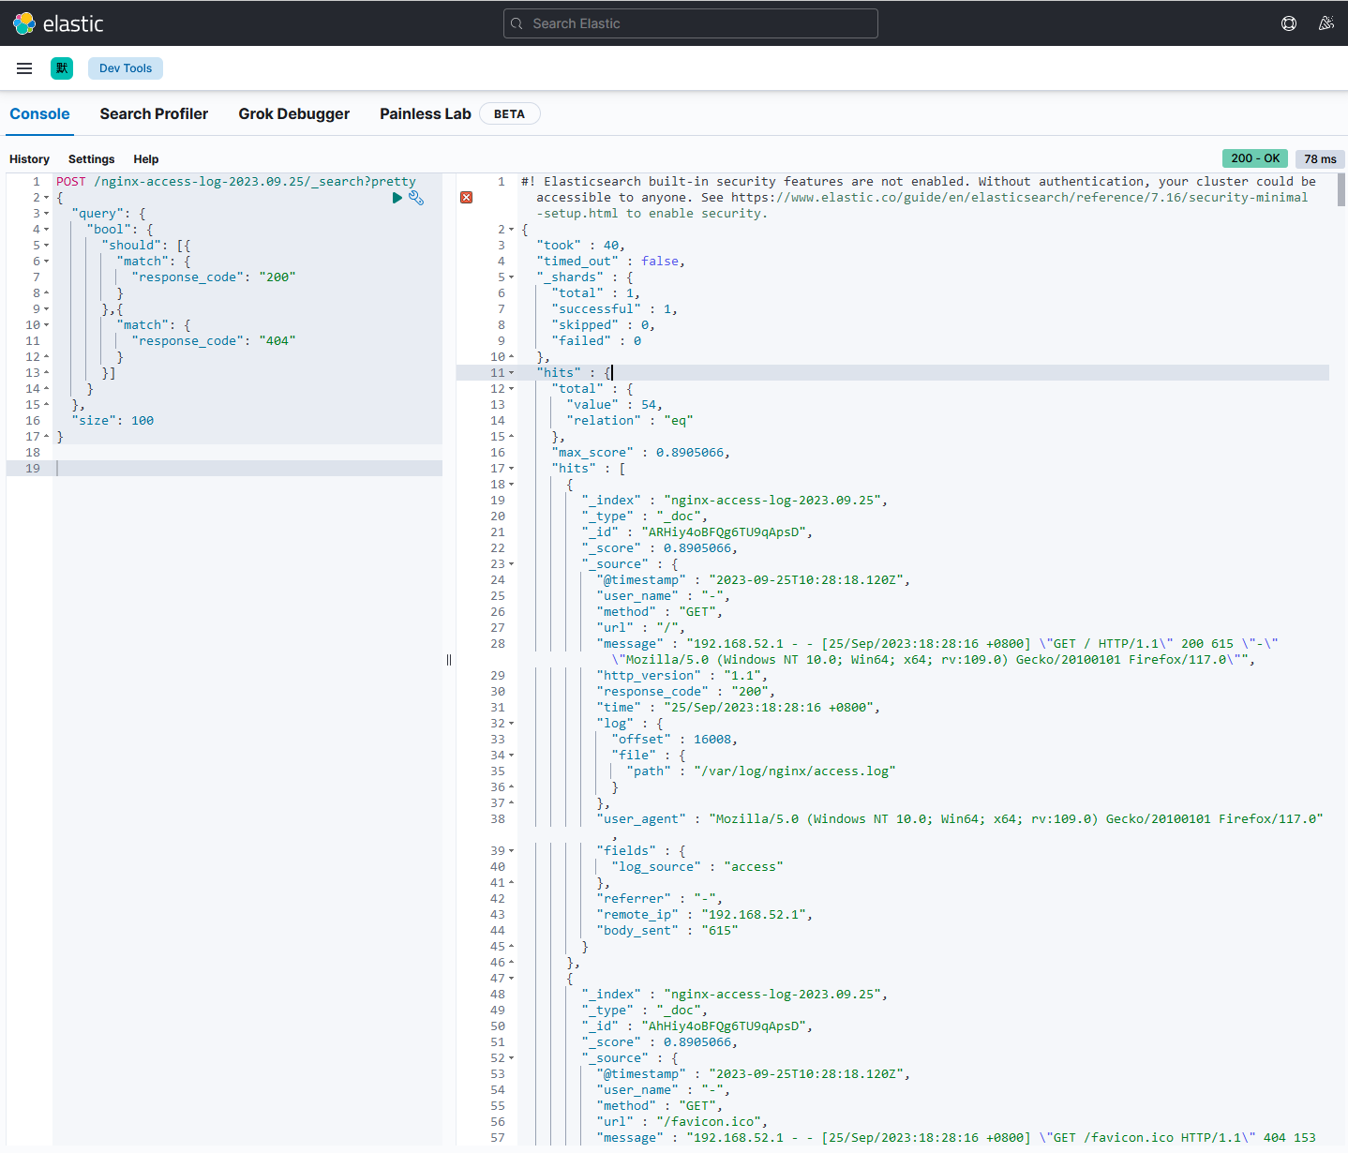1348x1153 pixels.
Task: Click the "timed_out" : false line
Action: [610, 262]
